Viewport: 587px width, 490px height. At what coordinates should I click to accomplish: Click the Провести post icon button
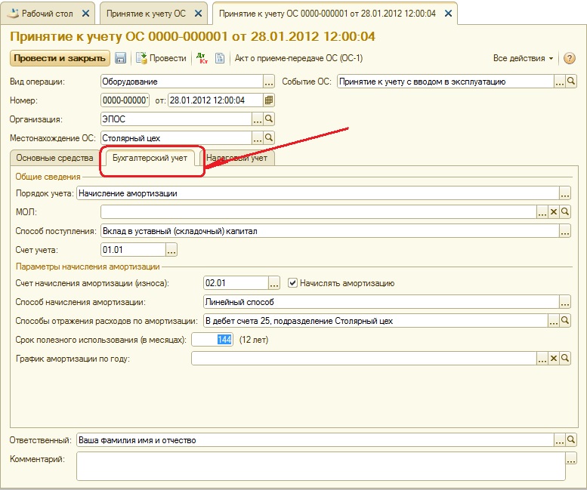coord(161,58)
